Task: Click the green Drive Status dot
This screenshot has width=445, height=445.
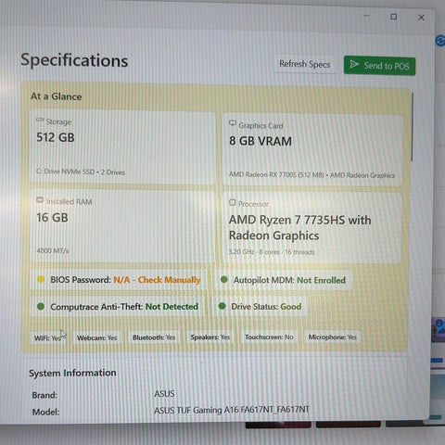Action: point(222,306)
